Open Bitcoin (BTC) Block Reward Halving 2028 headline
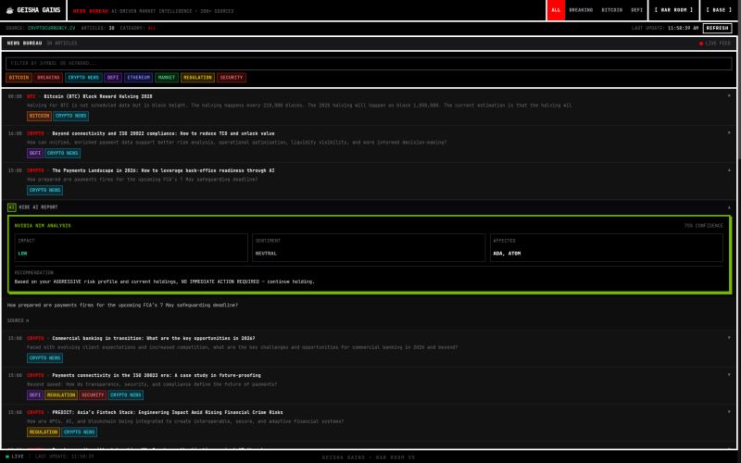 click(x=98, y=96)
